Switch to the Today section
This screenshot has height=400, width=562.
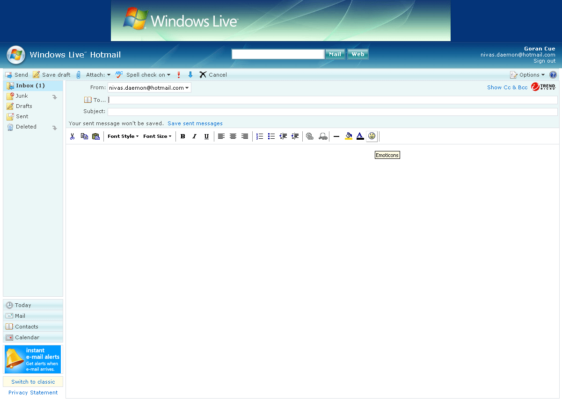pos(33,305)
